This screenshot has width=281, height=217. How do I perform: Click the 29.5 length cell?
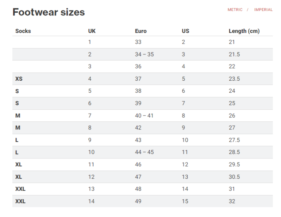point(234,164)
